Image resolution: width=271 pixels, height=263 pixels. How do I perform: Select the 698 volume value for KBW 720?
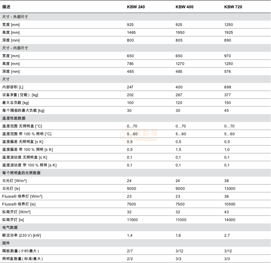point(228,87)
